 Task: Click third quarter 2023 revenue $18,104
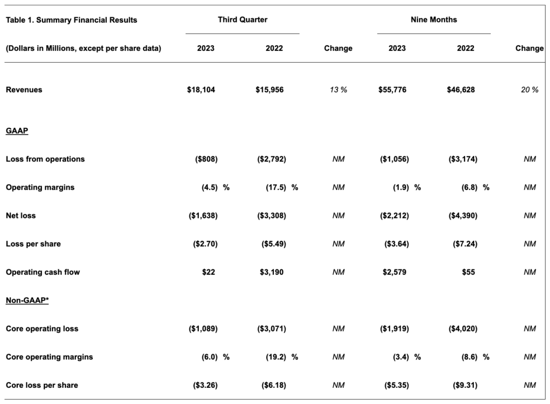pos(201,90)
